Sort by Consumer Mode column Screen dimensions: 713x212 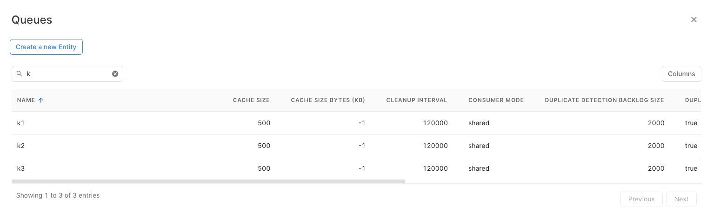(x=496, y=100)
